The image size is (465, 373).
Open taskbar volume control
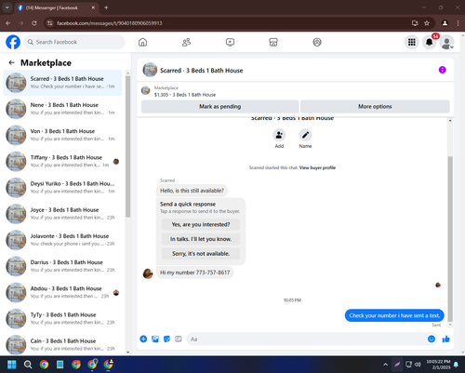(x=418, y=365)
